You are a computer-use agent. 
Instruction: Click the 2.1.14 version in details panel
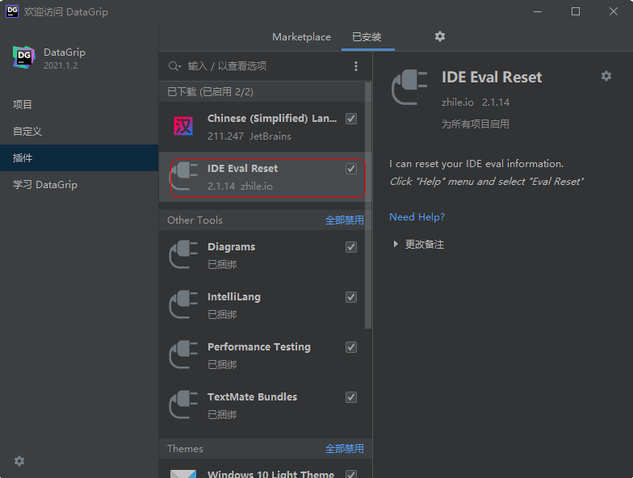[x=496, y=102]
